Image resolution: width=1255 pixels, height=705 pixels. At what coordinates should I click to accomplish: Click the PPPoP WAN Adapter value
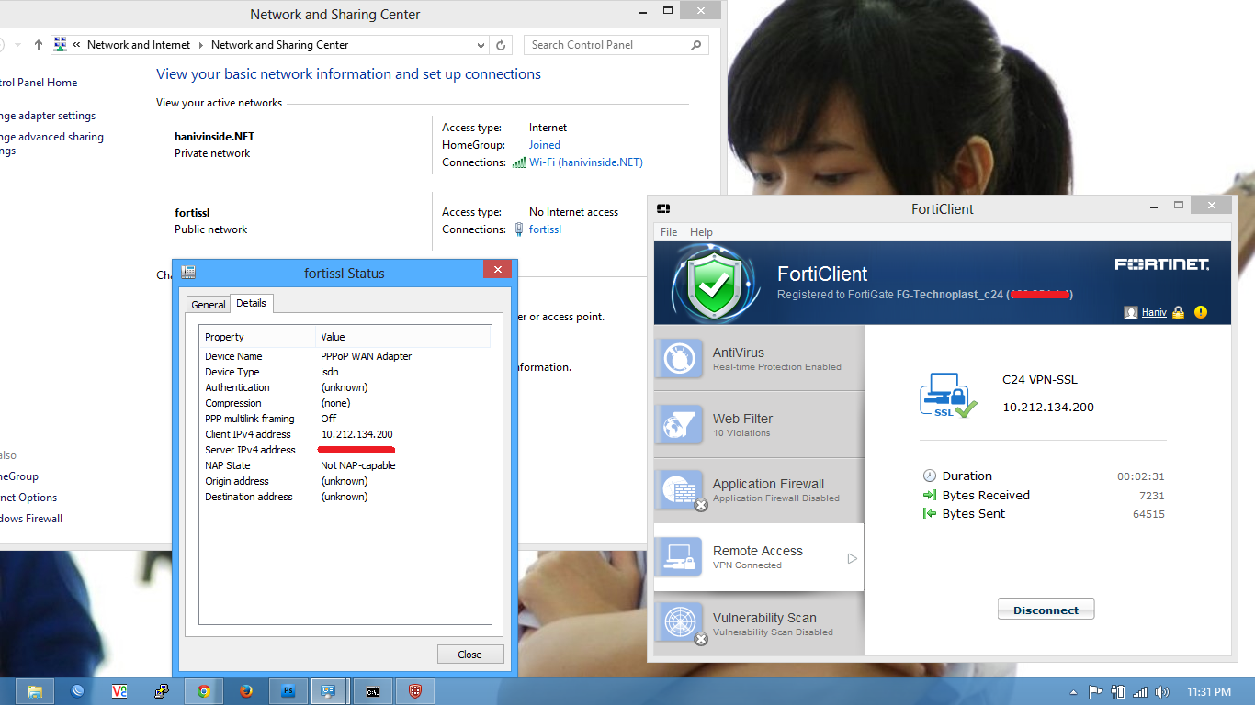pos(366,356)
